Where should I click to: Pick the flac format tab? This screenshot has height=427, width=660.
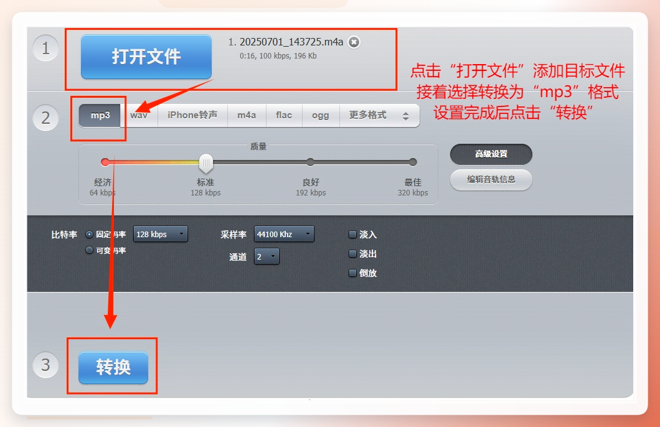(x=284, y=115)
